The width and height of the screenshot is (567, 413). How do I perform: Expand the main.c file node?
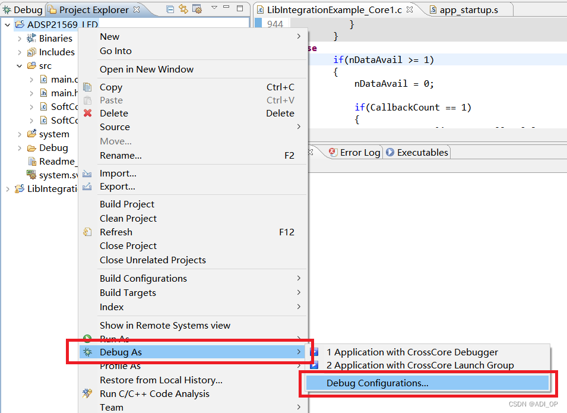32,80
